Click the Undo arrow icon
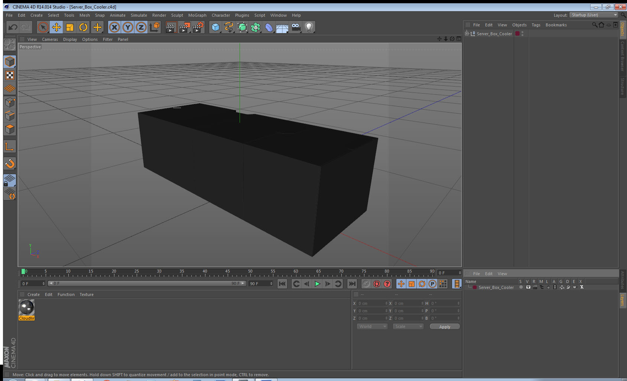627x381 pixels. [x=13, y=27]
